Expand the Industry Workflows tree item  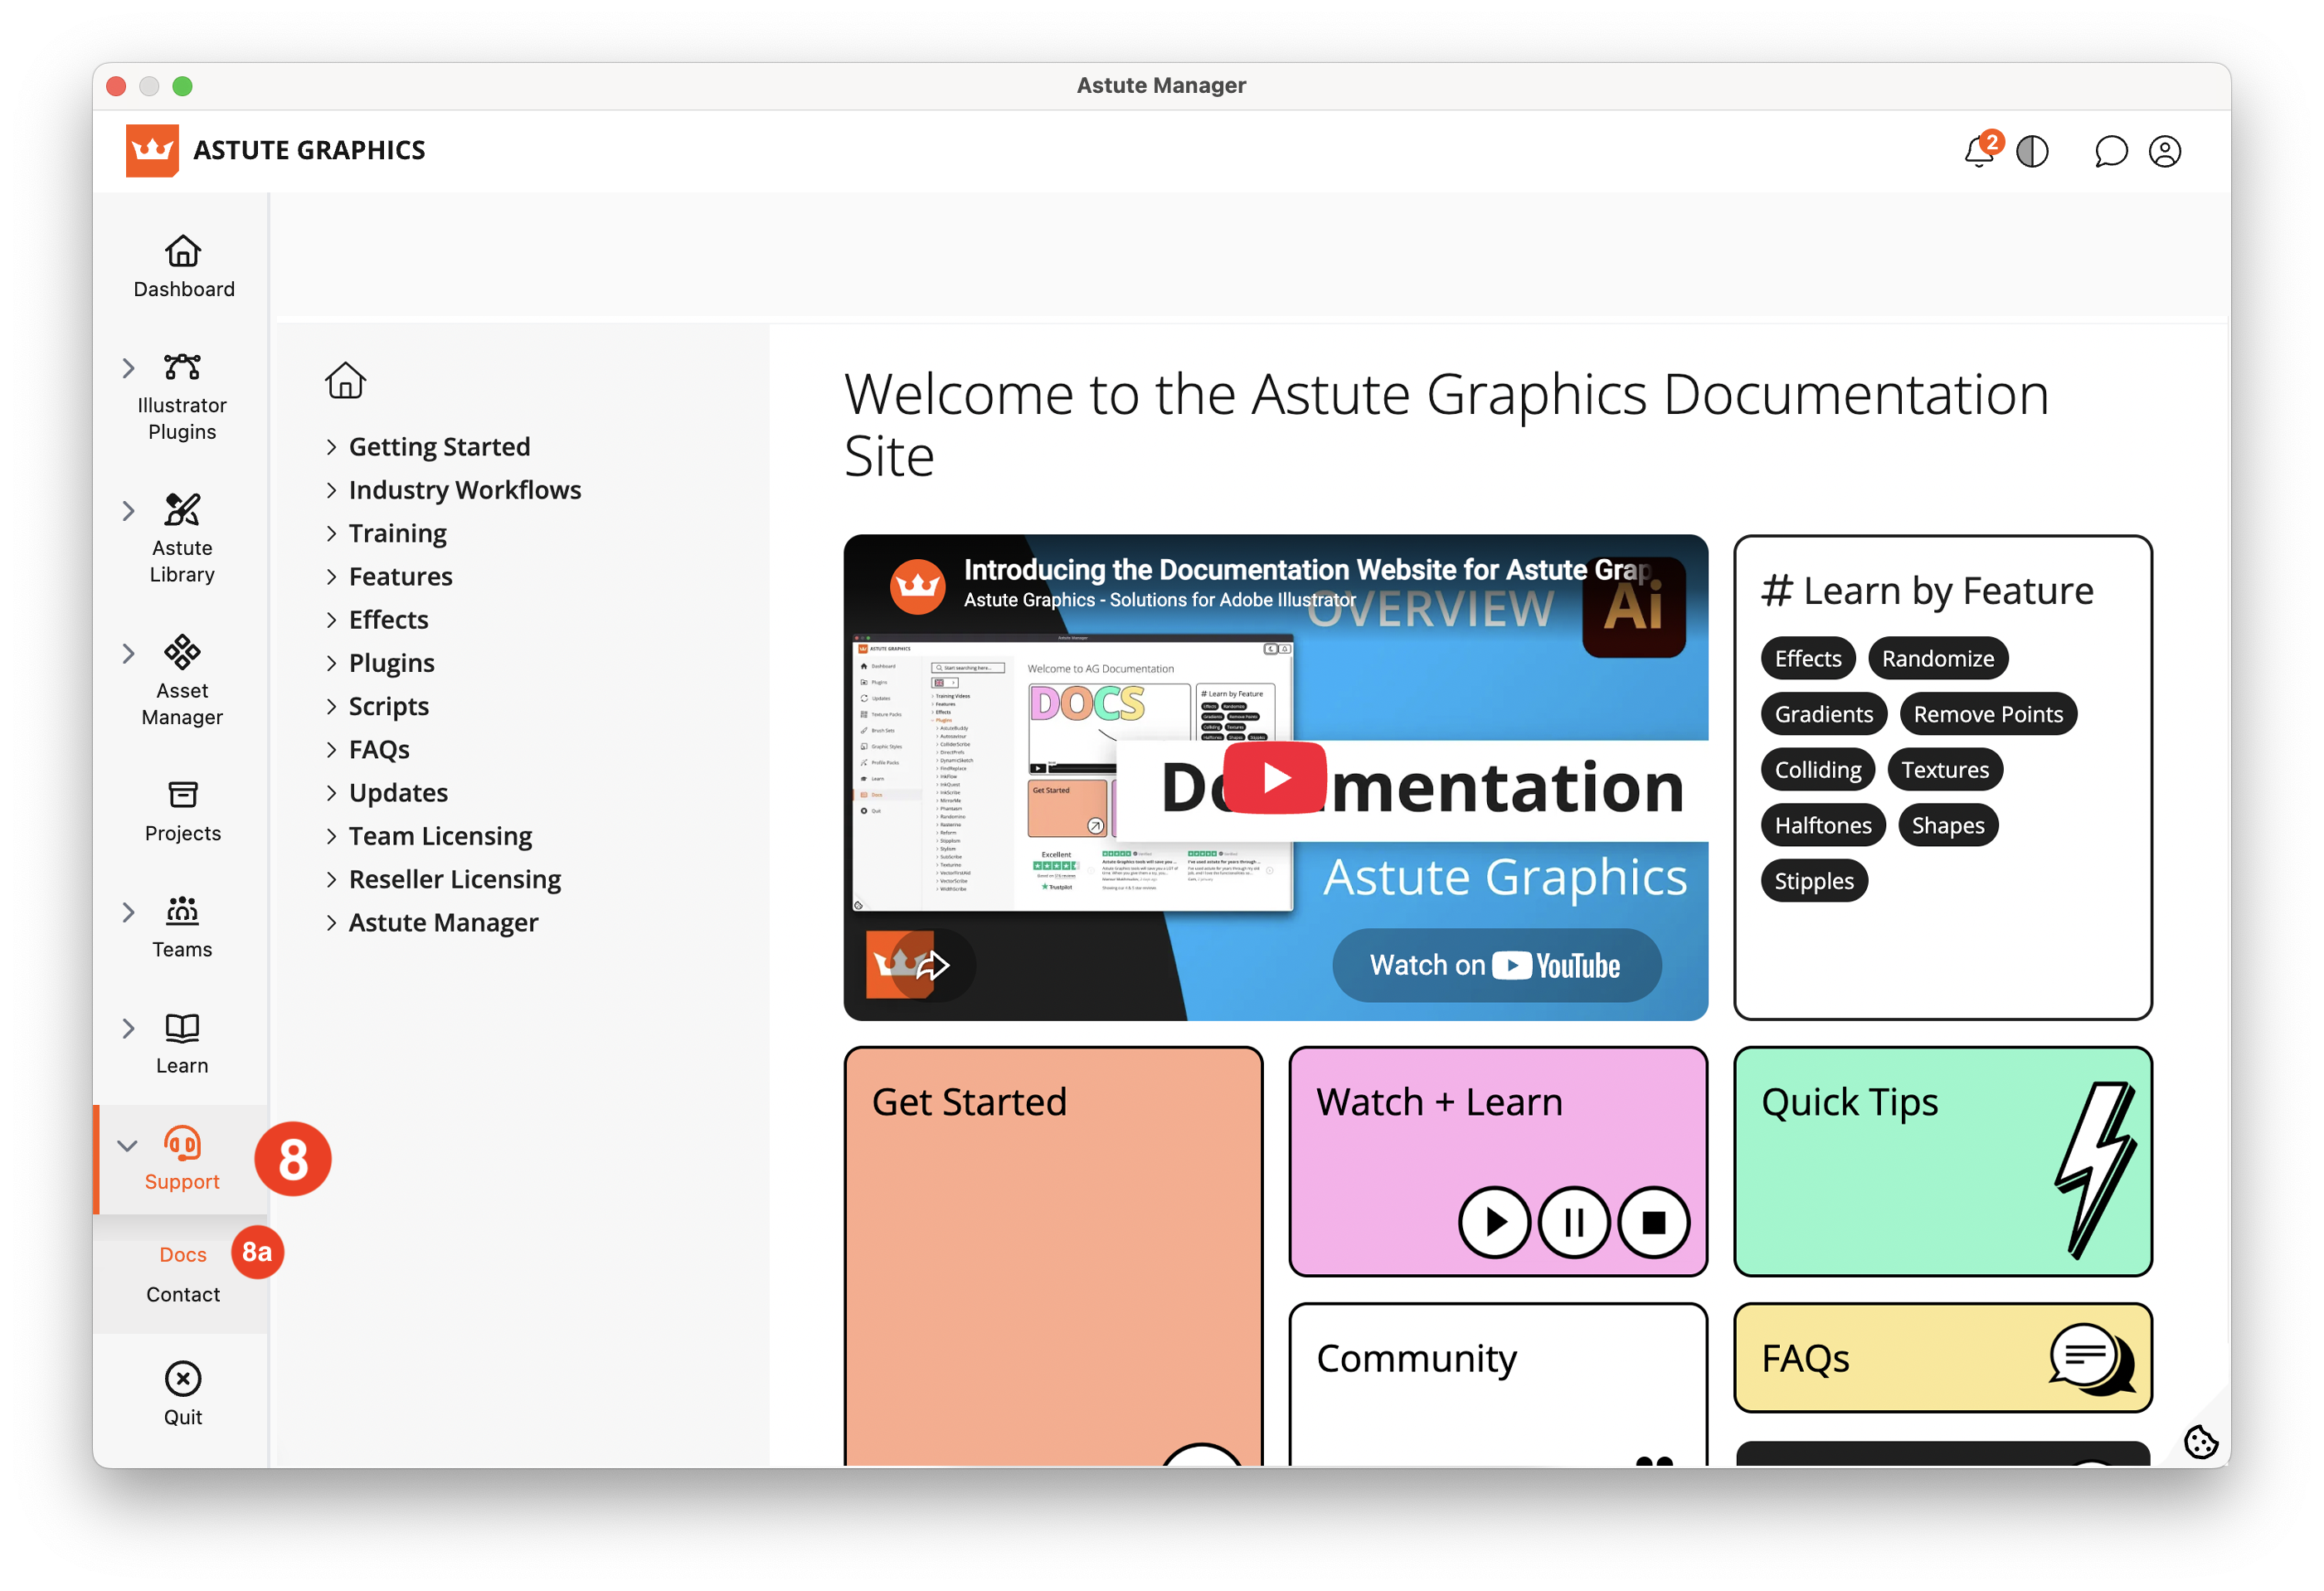click(453, 489)
